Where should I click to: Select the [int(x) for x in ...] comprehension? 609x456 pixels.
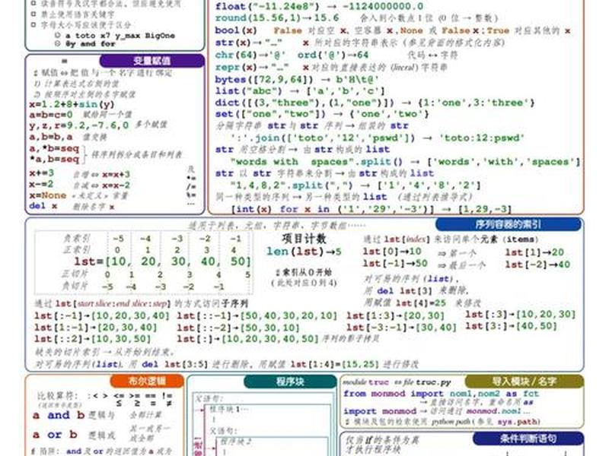371,210
